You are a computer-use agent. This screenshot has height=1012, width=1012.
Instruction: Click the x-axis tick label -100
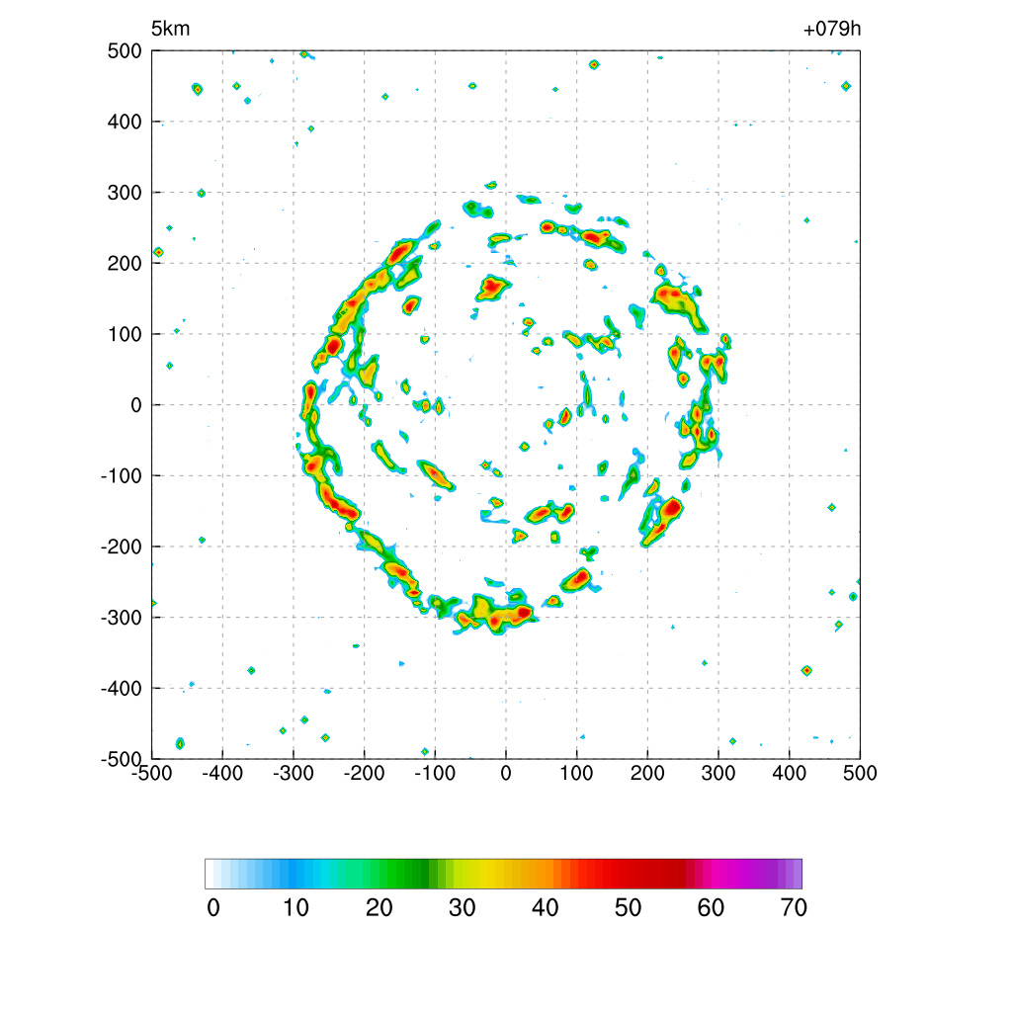coord(435,773)
